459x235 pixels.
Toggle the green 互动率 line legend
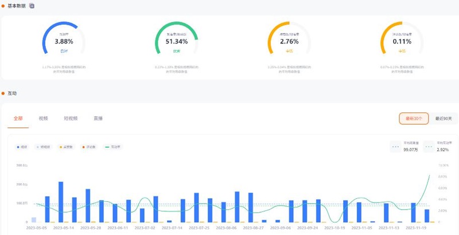tap(112, 147)
